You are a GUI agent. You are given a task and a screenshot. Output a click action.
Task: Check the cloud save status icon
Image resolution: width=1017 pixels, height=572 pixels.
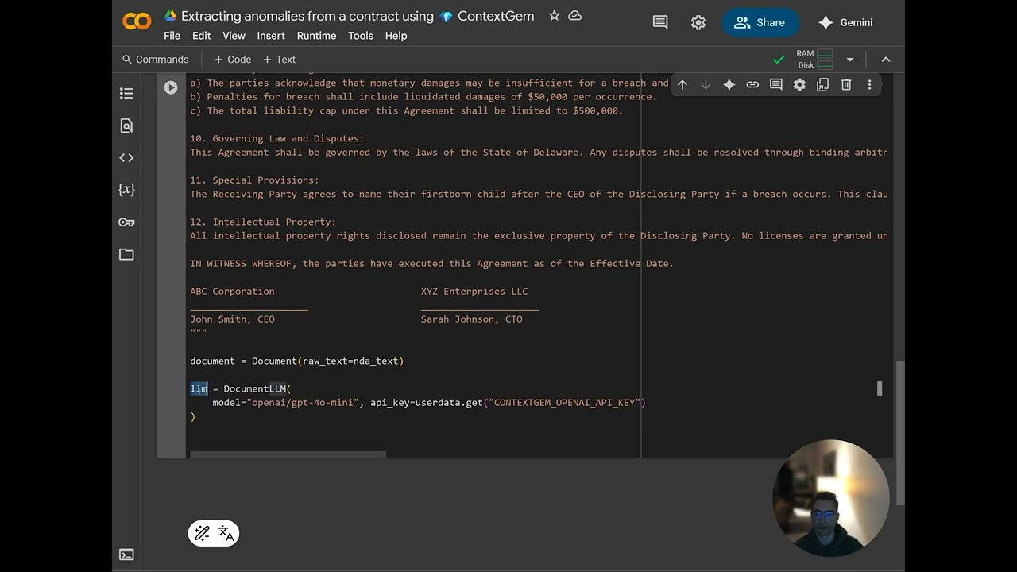[x=575, y=16]
